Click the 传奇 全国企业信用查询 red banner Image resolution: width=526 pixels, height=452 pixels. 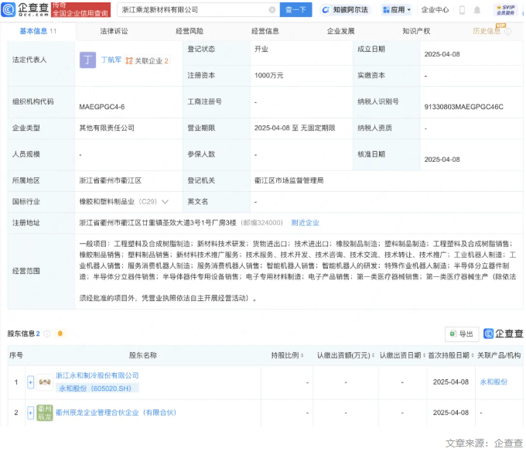pos(81,9)
